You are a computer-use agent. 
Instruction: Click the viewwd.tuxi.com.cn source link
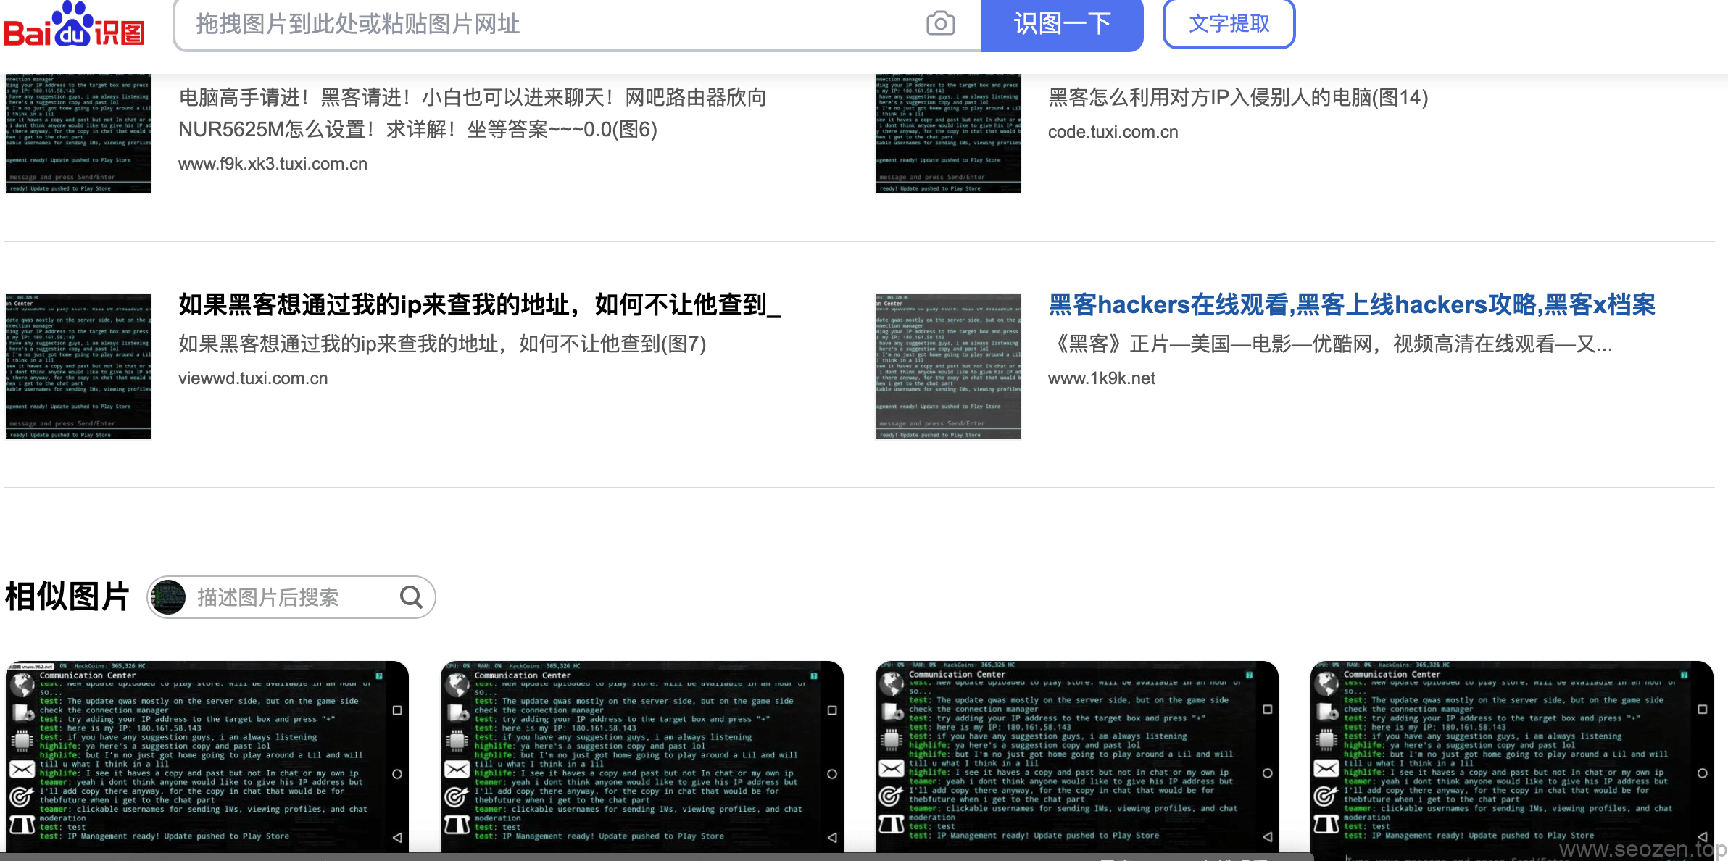pos(252,378)
